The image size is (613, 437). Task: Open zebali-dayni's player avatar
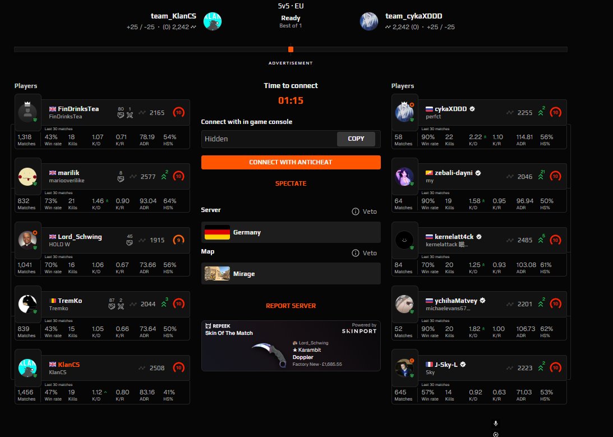tap(404, 177)
